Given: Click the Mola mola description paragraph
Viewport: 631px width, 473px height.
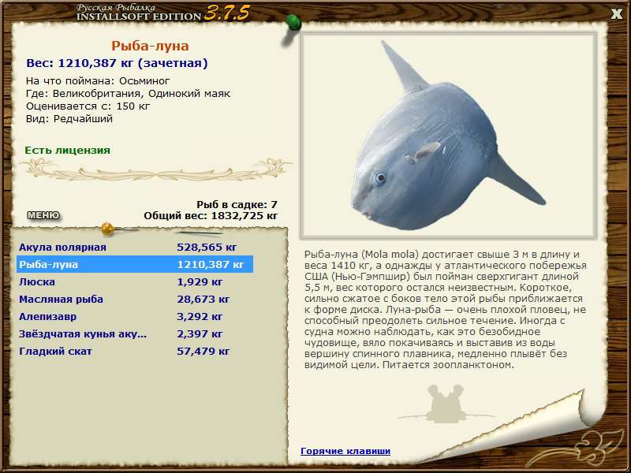Looking at the screenshot, I should (446, 310).
